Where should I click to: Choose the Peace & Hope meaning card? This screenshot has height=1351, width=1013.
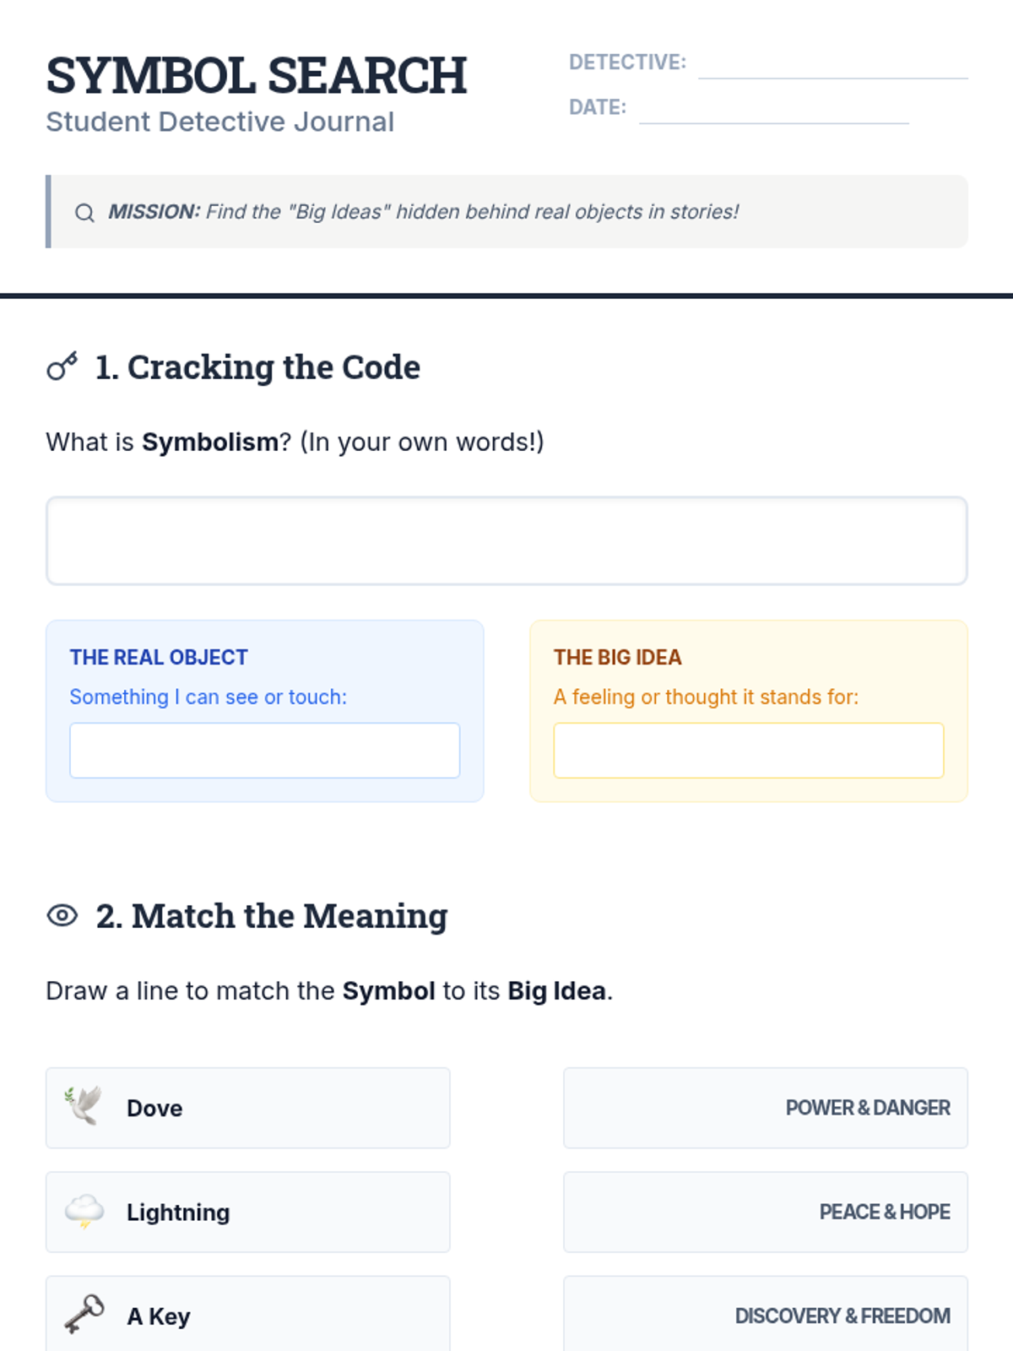[x=766, y=1212]
